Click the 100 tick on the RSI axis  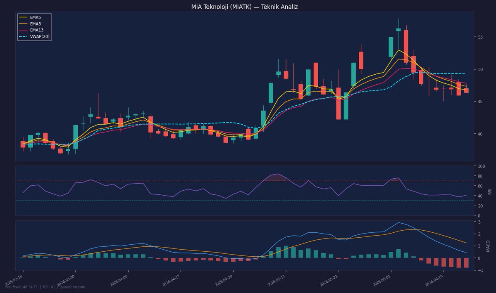pyautogui.click(x=481, y=166)
